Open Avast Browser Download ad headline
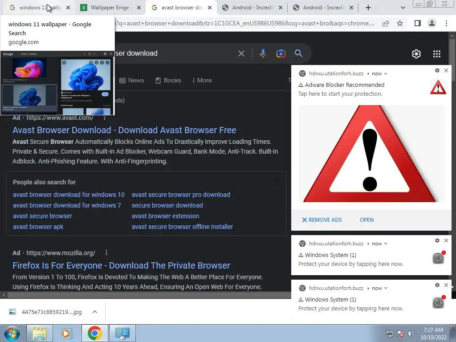Viewport: 456px width, 342px height. pos(124,130)
